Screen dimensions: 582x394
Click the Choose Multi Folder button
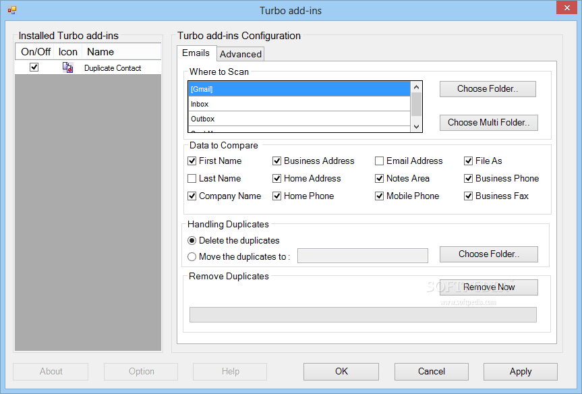[489, 123]
